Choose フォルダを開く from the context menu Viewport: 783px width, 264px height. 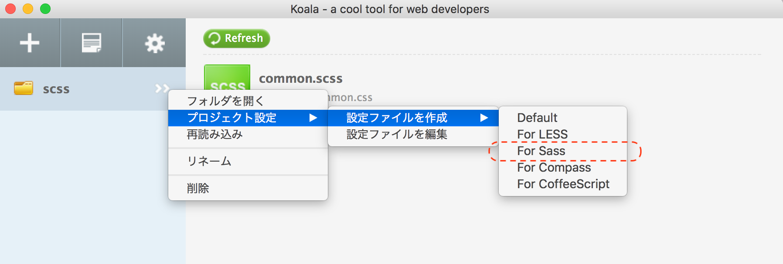tap(225, 101)
